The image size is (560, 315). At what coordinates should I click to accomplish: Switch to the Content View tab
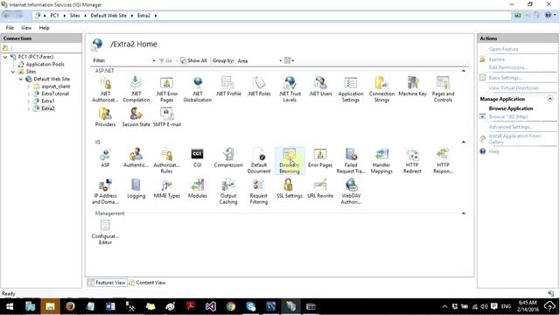click(147, 283)
